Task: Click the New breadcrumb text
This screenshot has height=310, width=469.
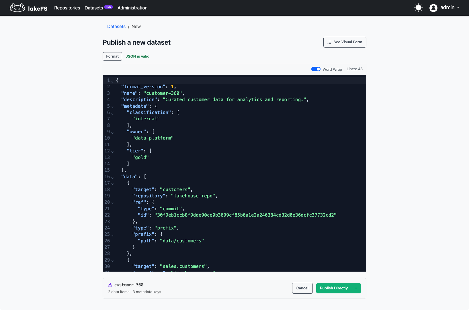Action: pos(136,26)
